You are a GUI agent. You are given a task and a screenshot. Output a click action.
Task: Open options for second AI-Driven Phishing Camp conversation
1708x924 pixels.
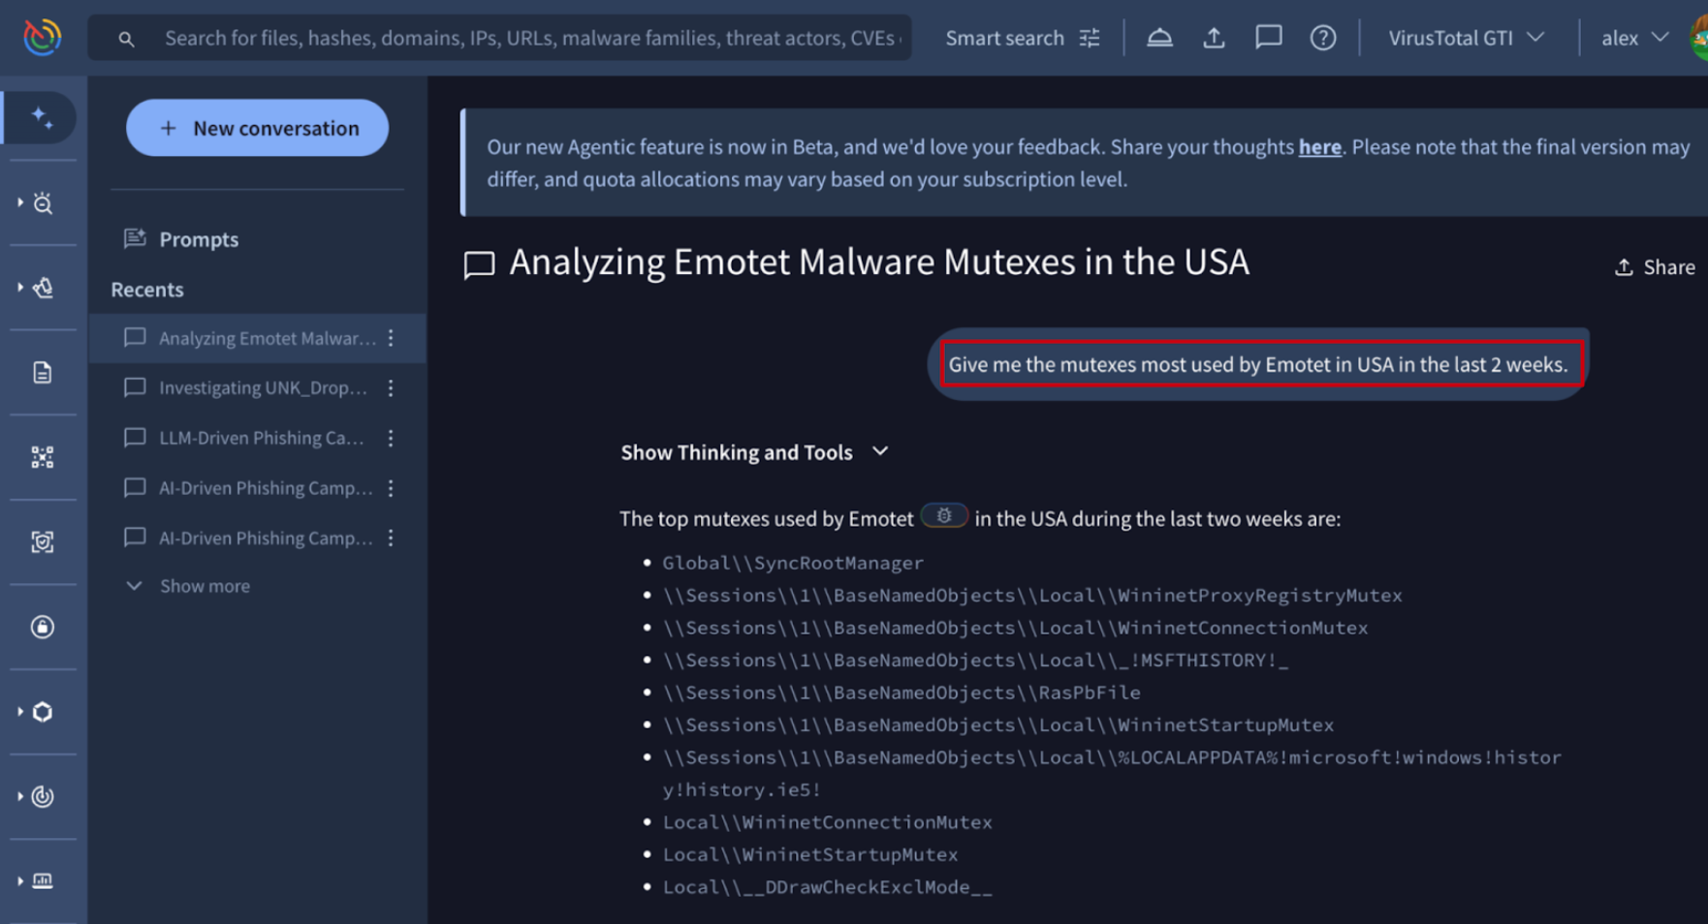[x=391, y=538]
